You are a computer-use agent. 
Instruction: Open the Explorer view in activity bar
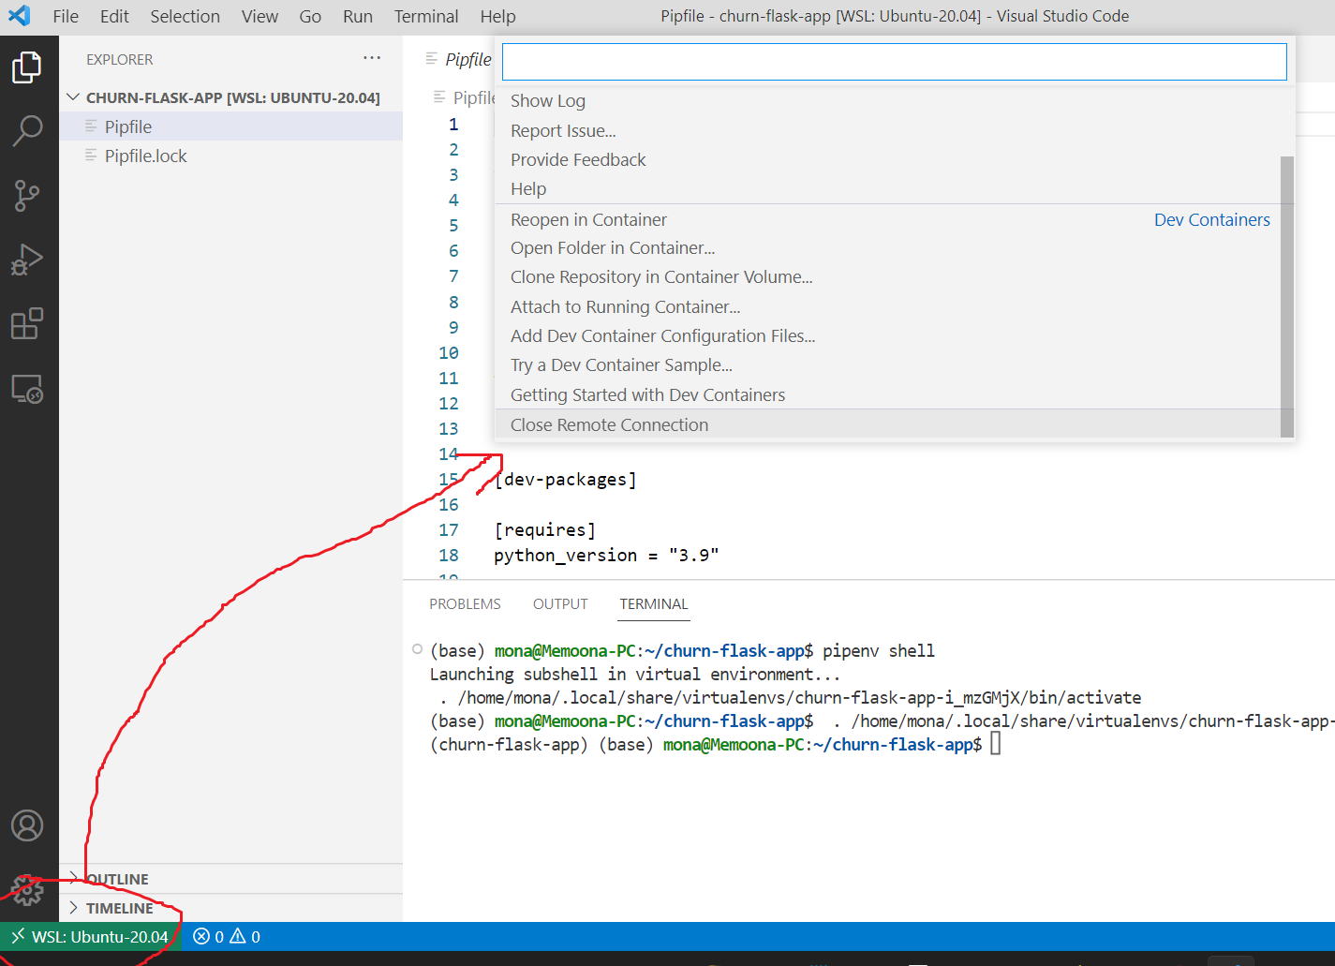click(x=27, y=67)
